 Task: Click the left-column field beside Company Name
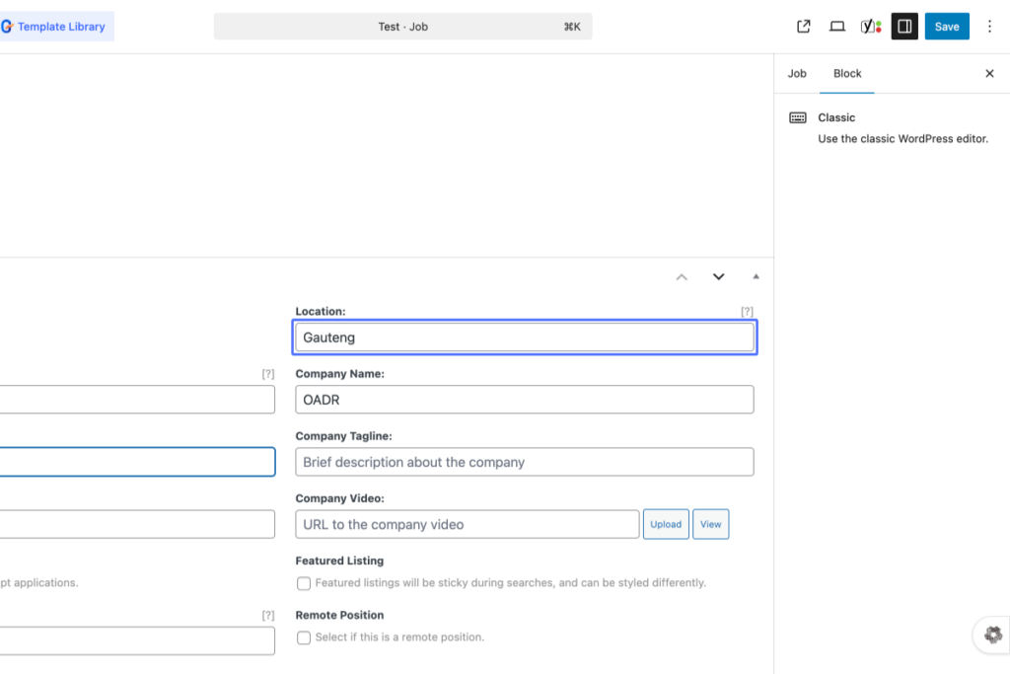click(x=137, y=400)
